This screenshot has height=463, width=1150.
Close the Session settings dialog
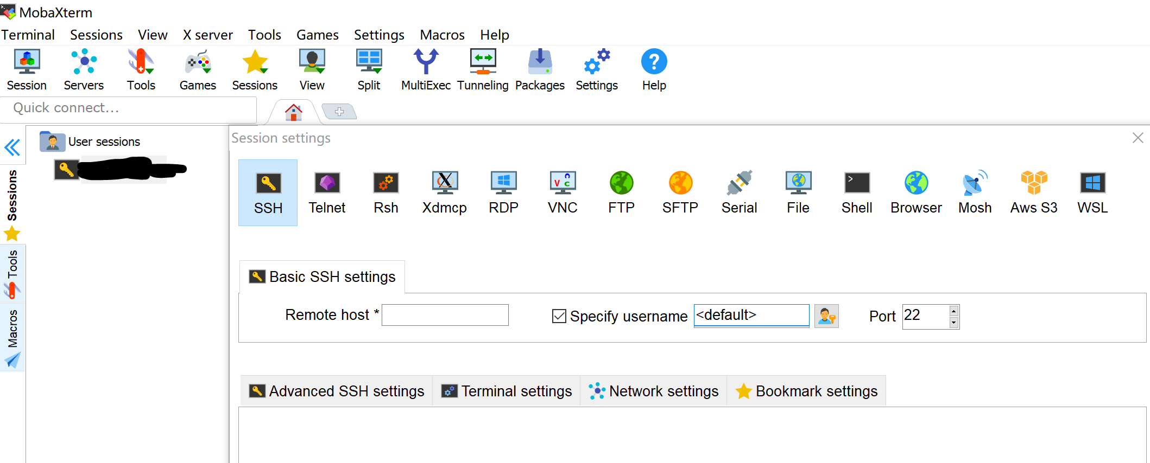pos(1138,138)
